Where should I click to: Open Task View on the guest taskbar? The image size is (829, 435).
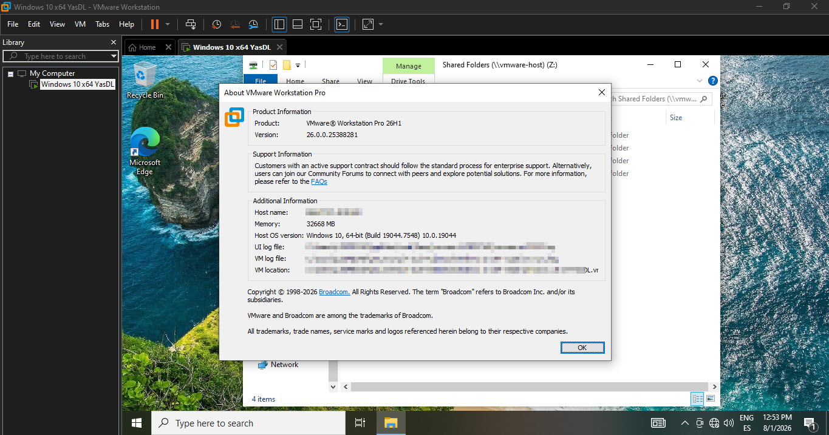coord(360,423)
